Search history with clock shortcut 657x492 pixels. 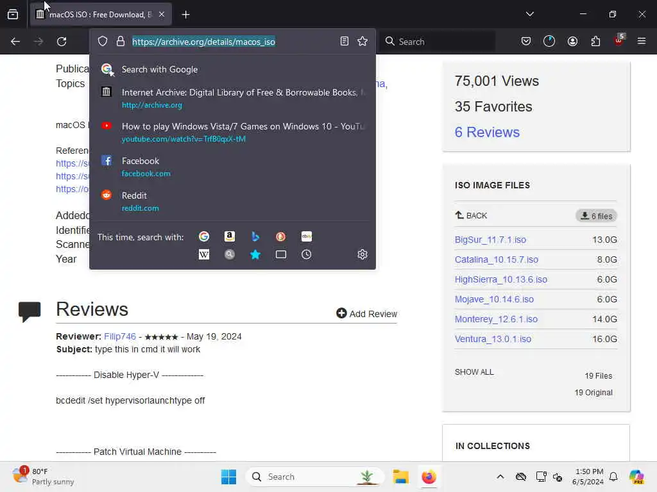(x=306, y=254)
